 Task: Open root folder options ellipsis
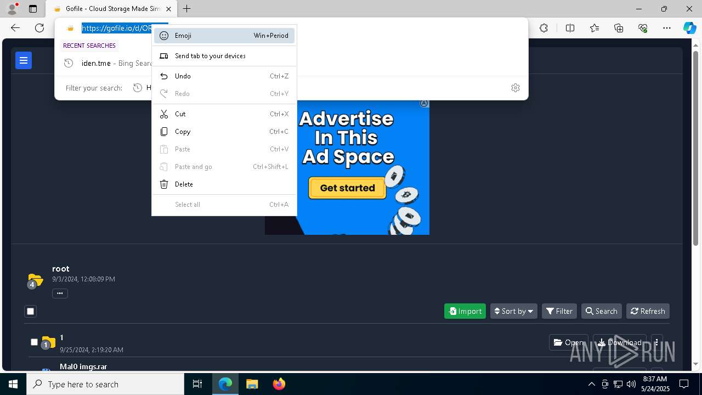[x=60, y=294]
